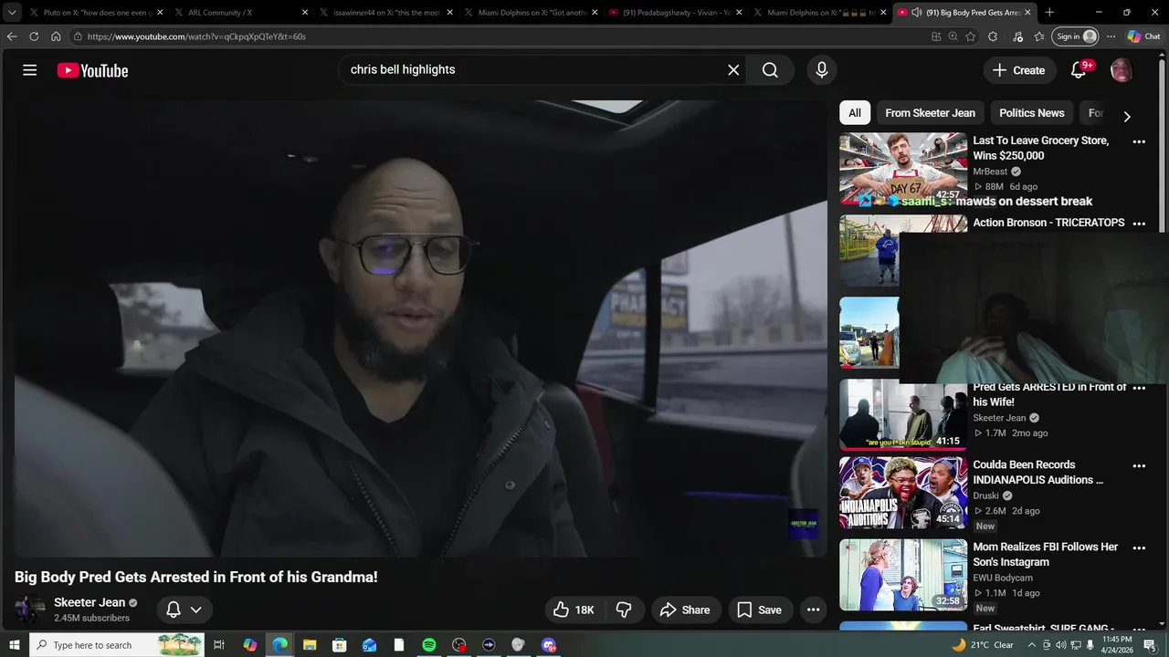Click the browser Sign in button

[x=1074, y=36]
